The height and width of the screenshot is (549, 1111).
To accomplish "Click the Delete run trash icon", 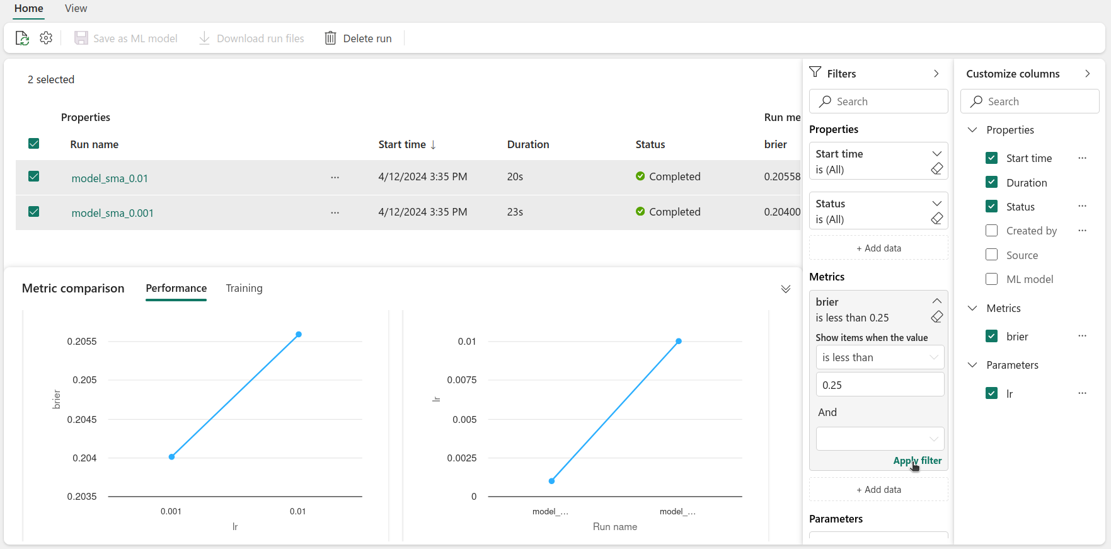I will pos(330,38).
